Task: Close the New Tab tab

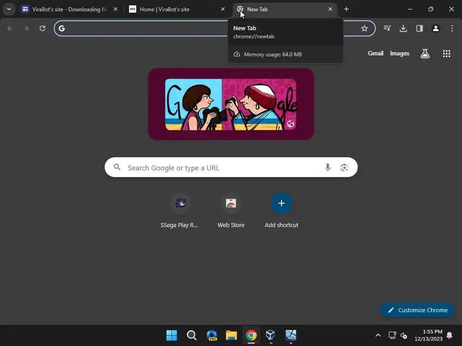Action: coord(330,9)
